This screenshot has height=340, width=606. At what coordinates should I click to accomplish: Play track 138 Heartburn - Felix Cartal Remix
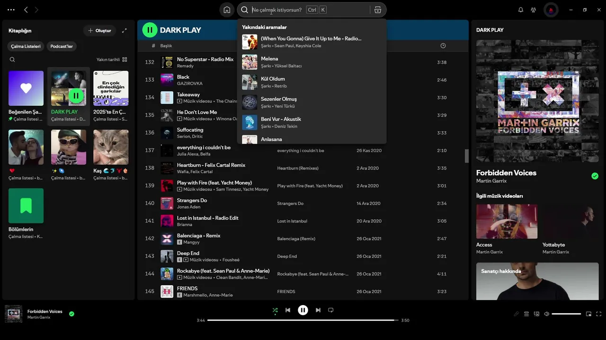(303, 168)
